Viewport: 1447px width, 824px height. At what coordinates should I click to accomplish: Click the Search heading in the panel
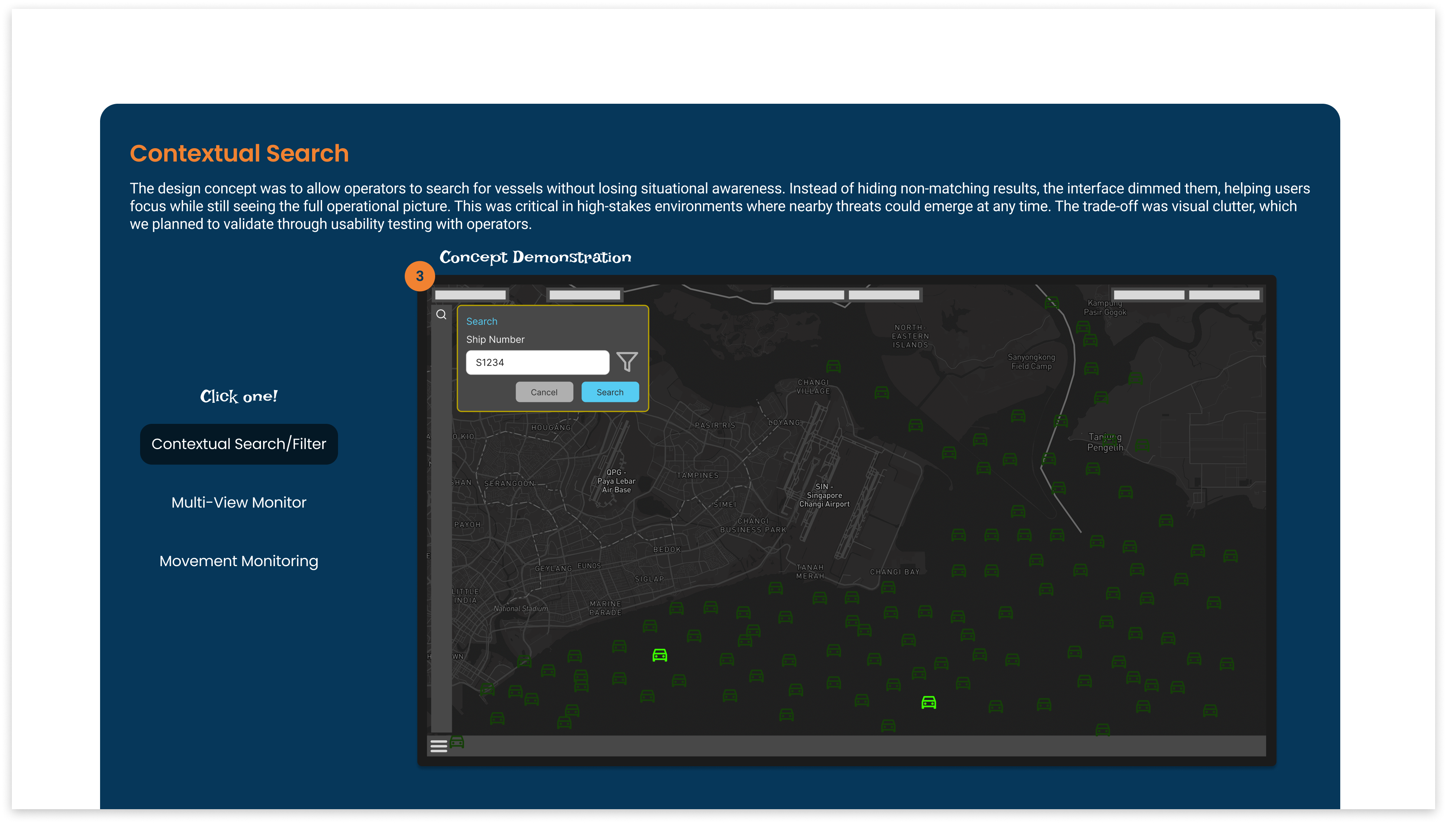481,322
